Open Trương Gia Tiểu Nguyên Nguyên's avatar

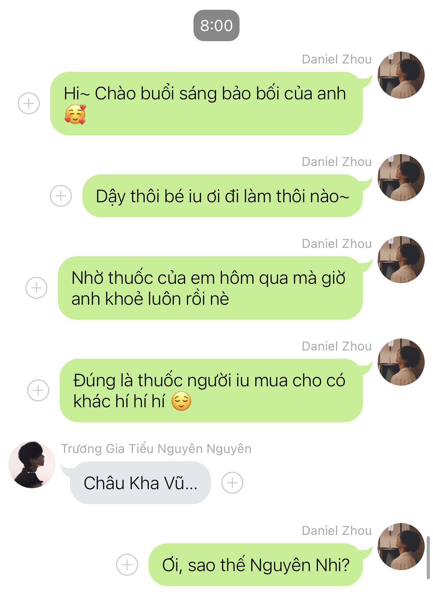(32, 464)
